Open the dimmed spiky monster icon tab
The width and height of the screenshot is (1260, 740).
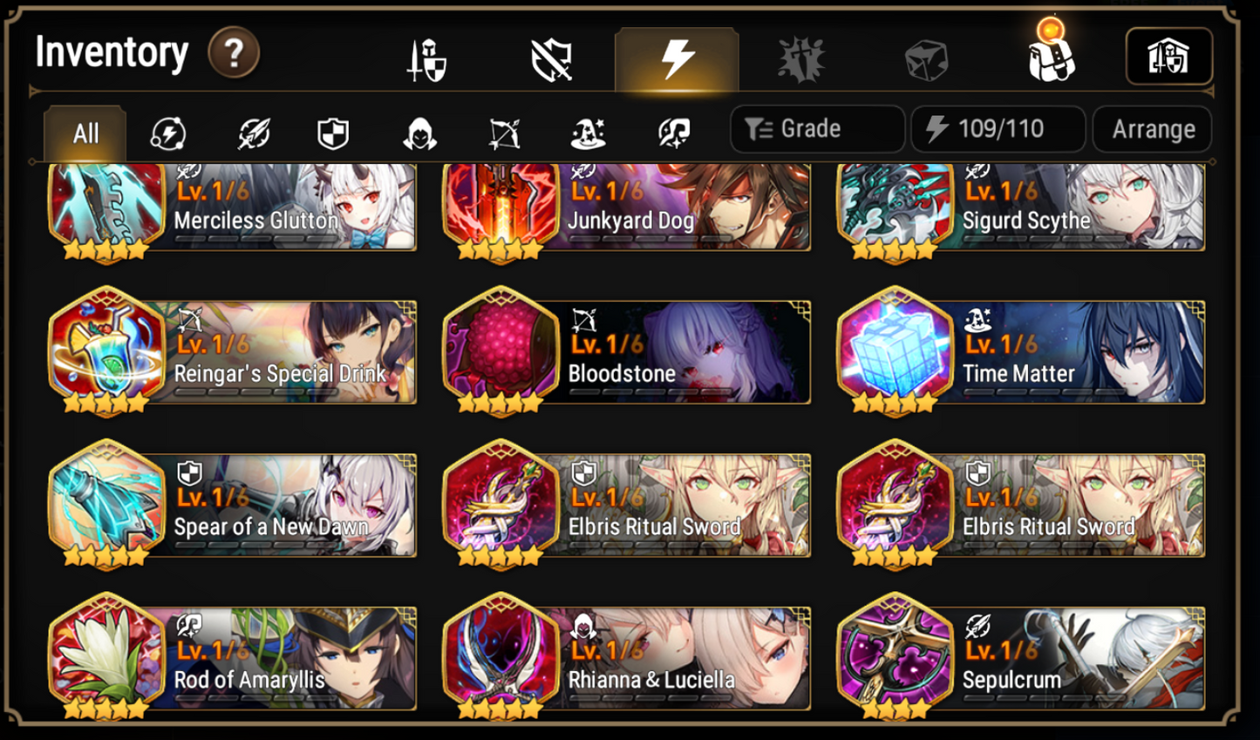(801, 60)
